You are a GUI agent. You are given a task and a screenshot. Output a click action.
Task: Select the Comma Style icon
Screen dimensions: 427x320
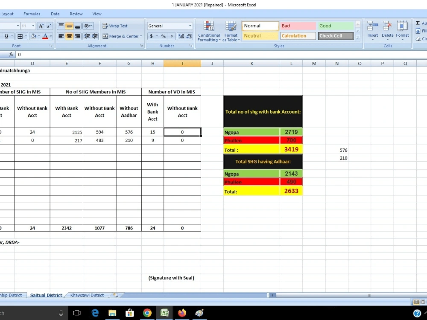pos(172,36)
